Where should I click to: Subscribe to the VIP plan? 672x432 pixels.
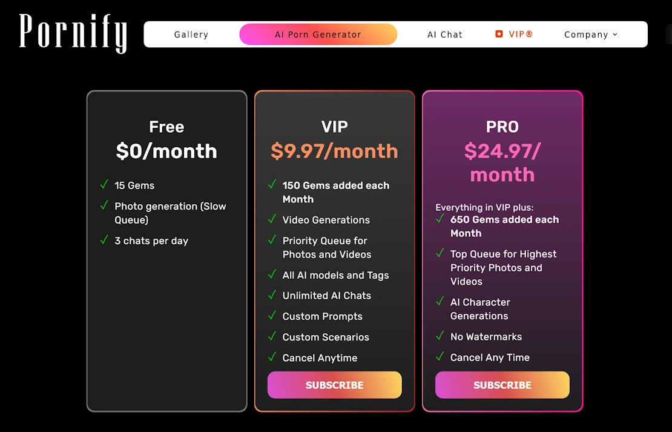tap(335, 385)
